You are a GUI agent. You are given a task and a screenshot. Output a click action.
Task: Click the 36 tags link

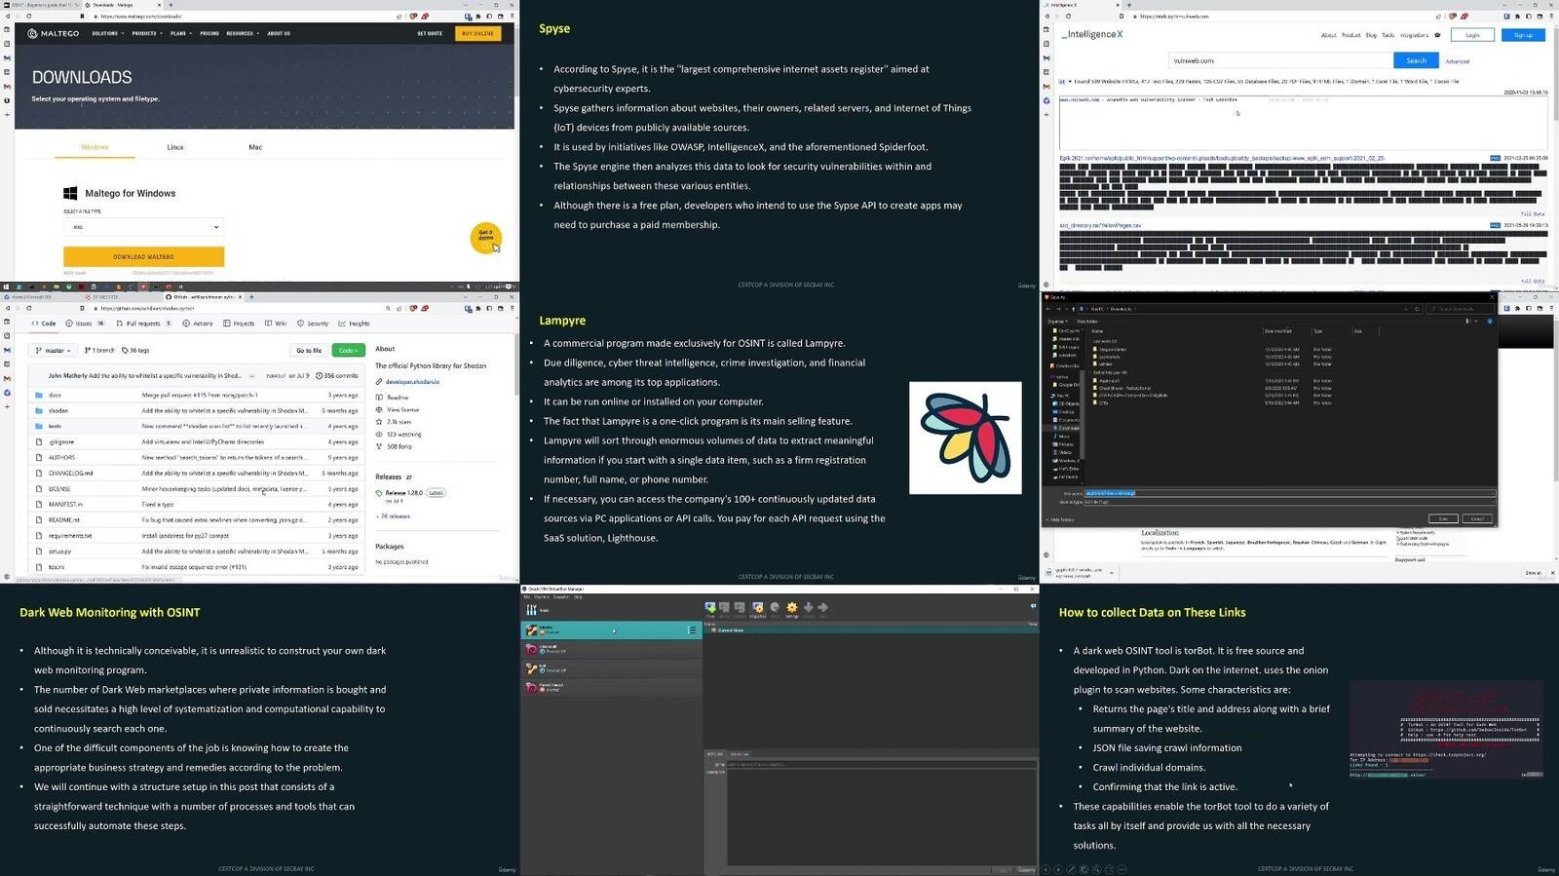[135, 350]
